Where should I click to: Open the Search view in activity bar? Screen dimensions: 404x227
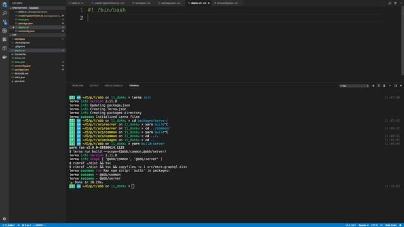tap(4, 13)
